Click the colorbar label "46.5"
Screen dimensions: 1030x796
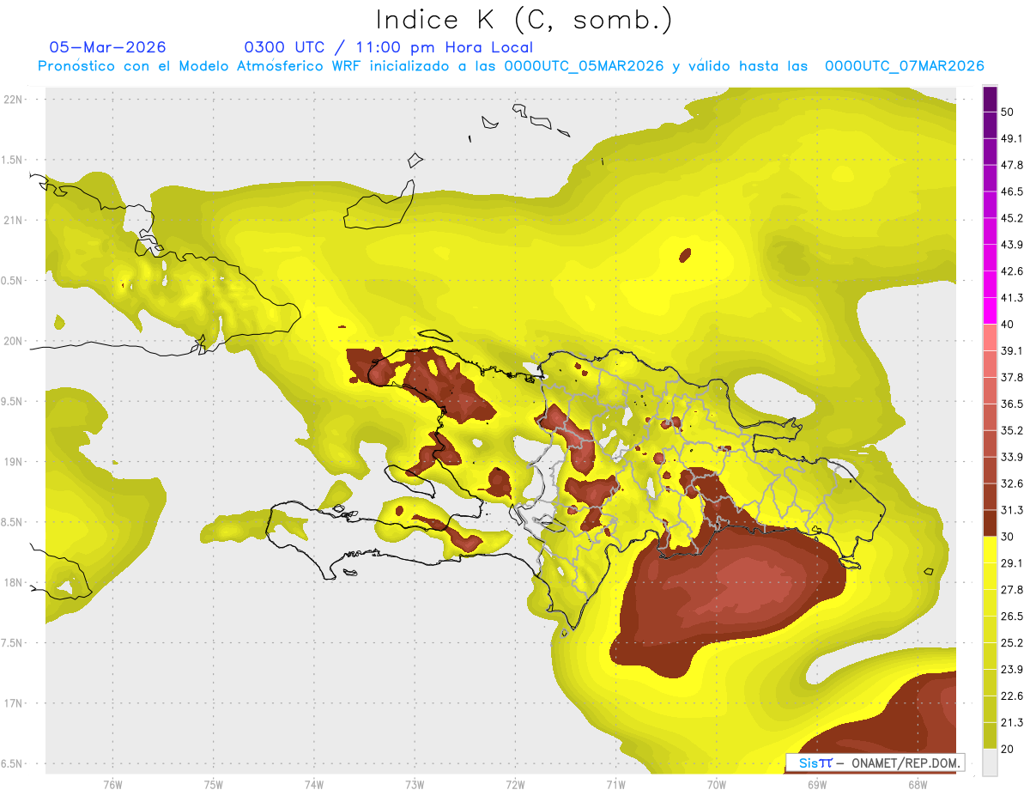[1012, 191]
